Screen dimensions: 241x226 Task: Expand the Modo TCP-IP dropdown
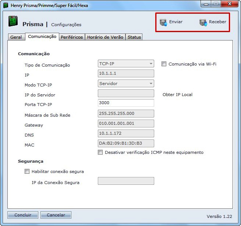126,84
